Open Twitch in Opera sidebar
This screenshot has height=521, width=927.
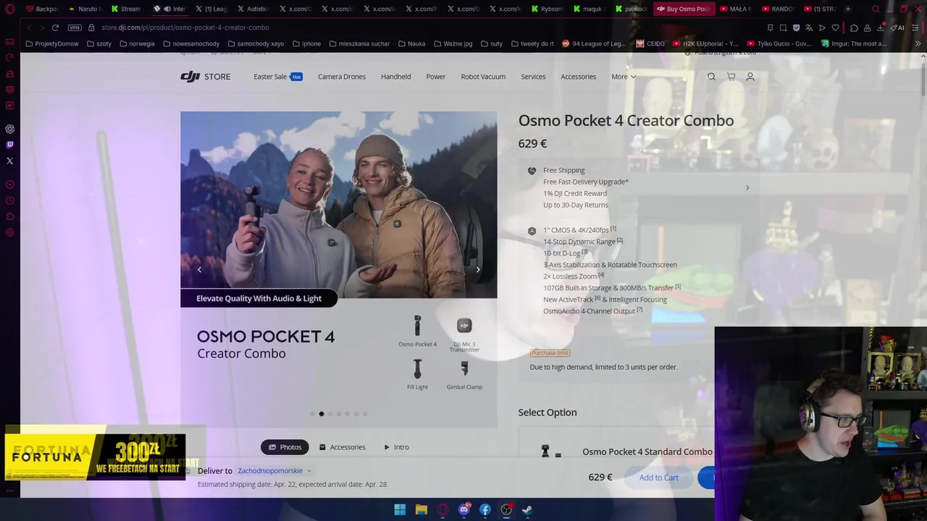click(x=10, y=145)
